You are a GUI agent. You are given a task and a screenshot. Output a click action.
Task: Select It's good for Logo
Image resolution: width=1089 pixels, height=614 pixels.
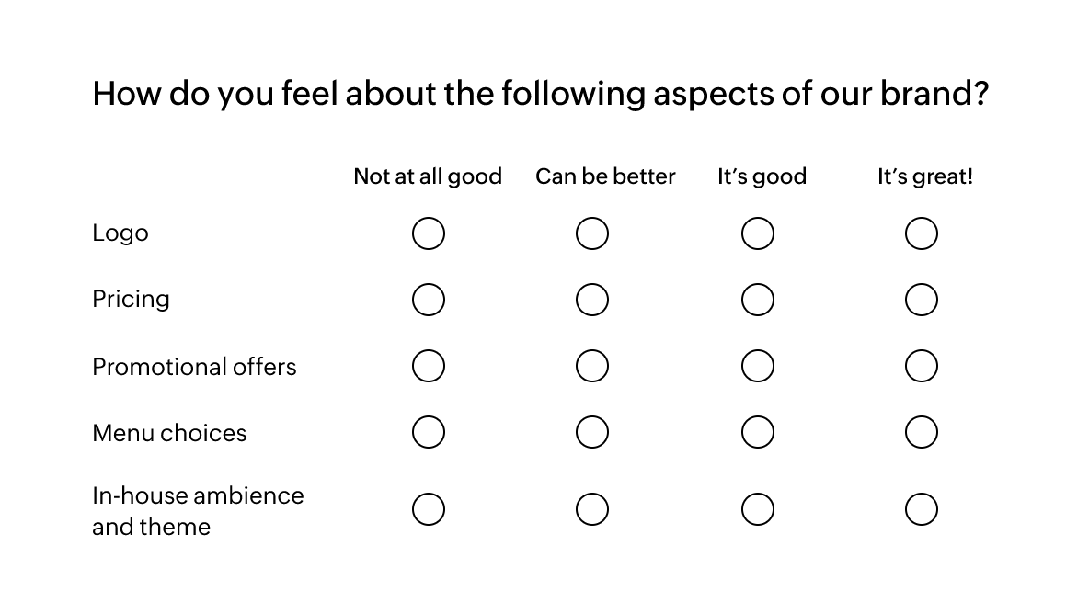click(758, 233)
